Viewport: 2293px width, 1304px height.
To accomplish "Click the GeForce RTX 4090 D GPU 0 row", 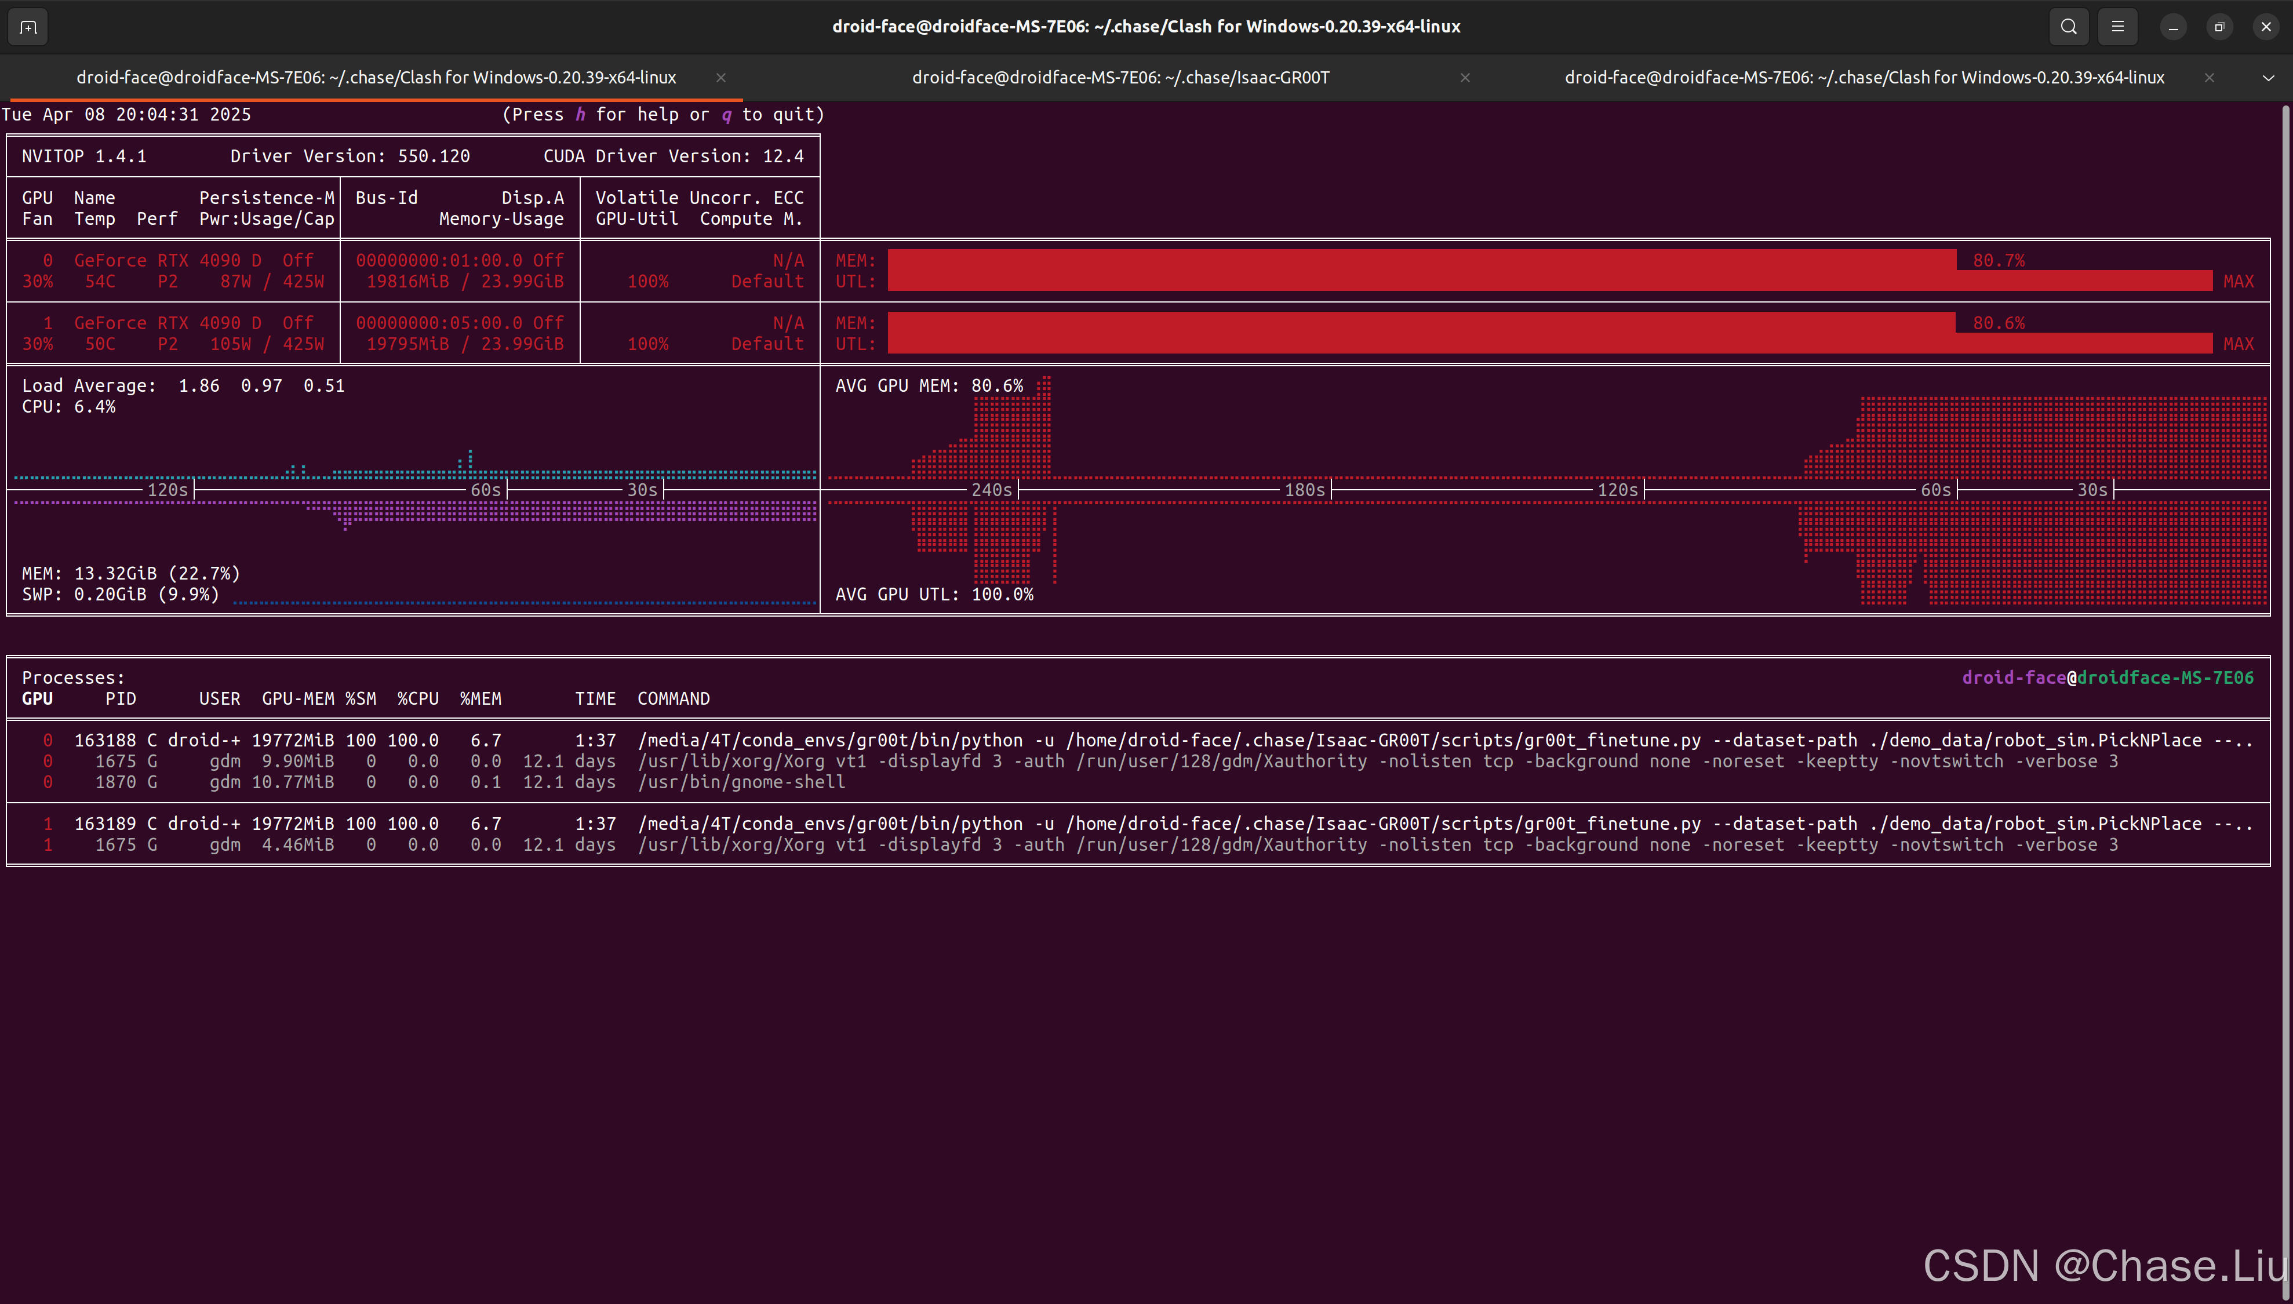I will click(x=168, y=261).
